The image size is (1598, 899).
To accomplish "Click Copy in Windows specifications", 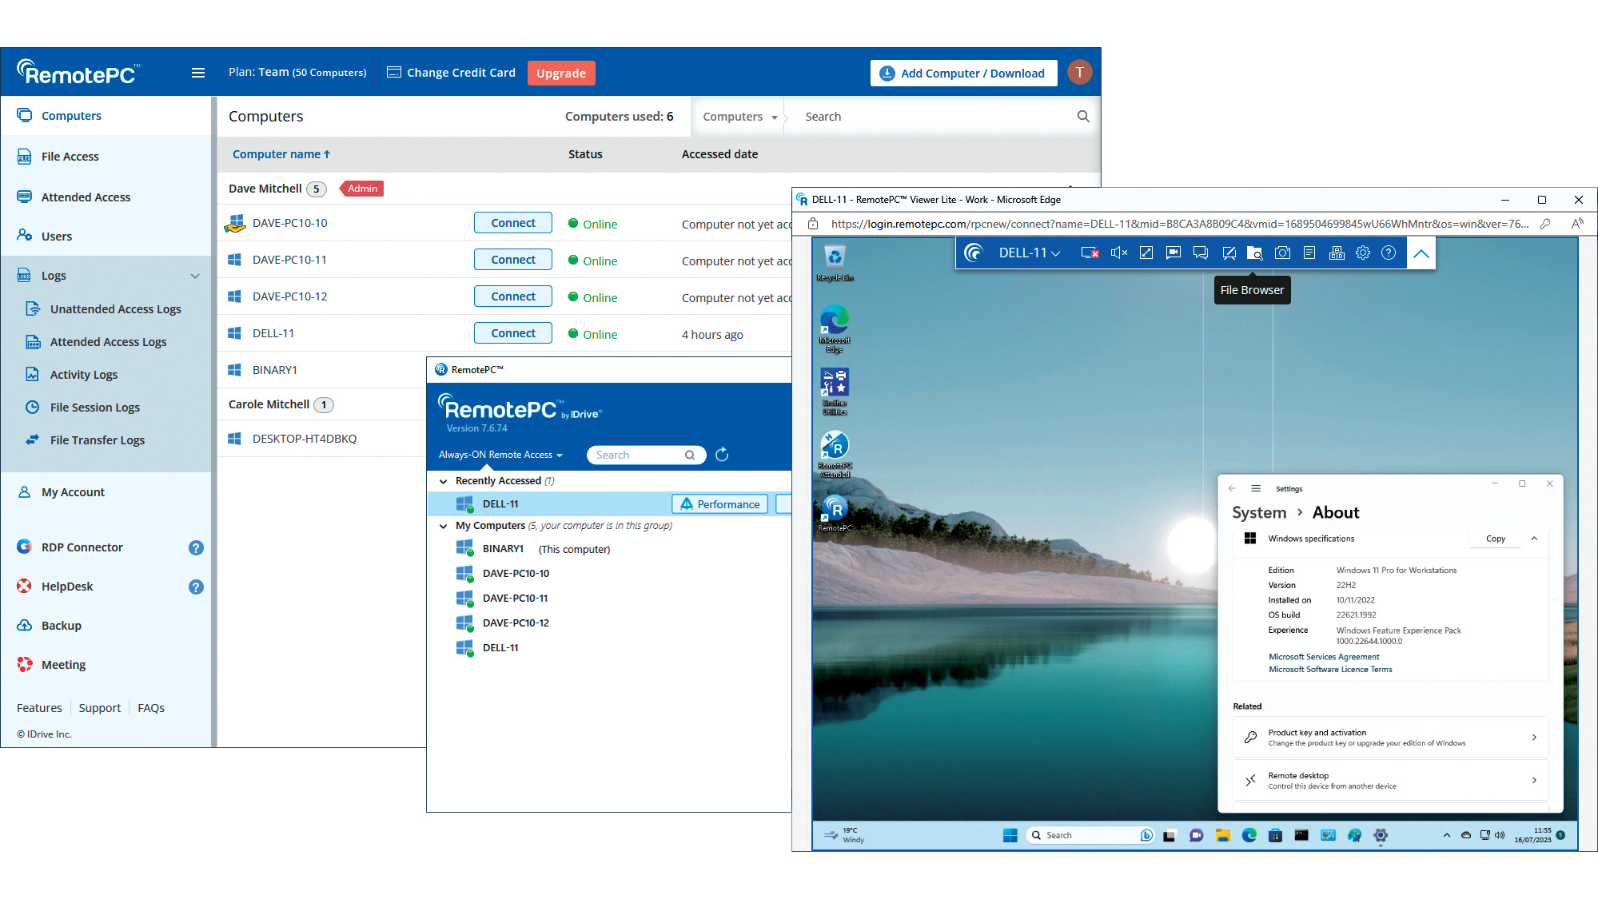I will [1495, 539].
